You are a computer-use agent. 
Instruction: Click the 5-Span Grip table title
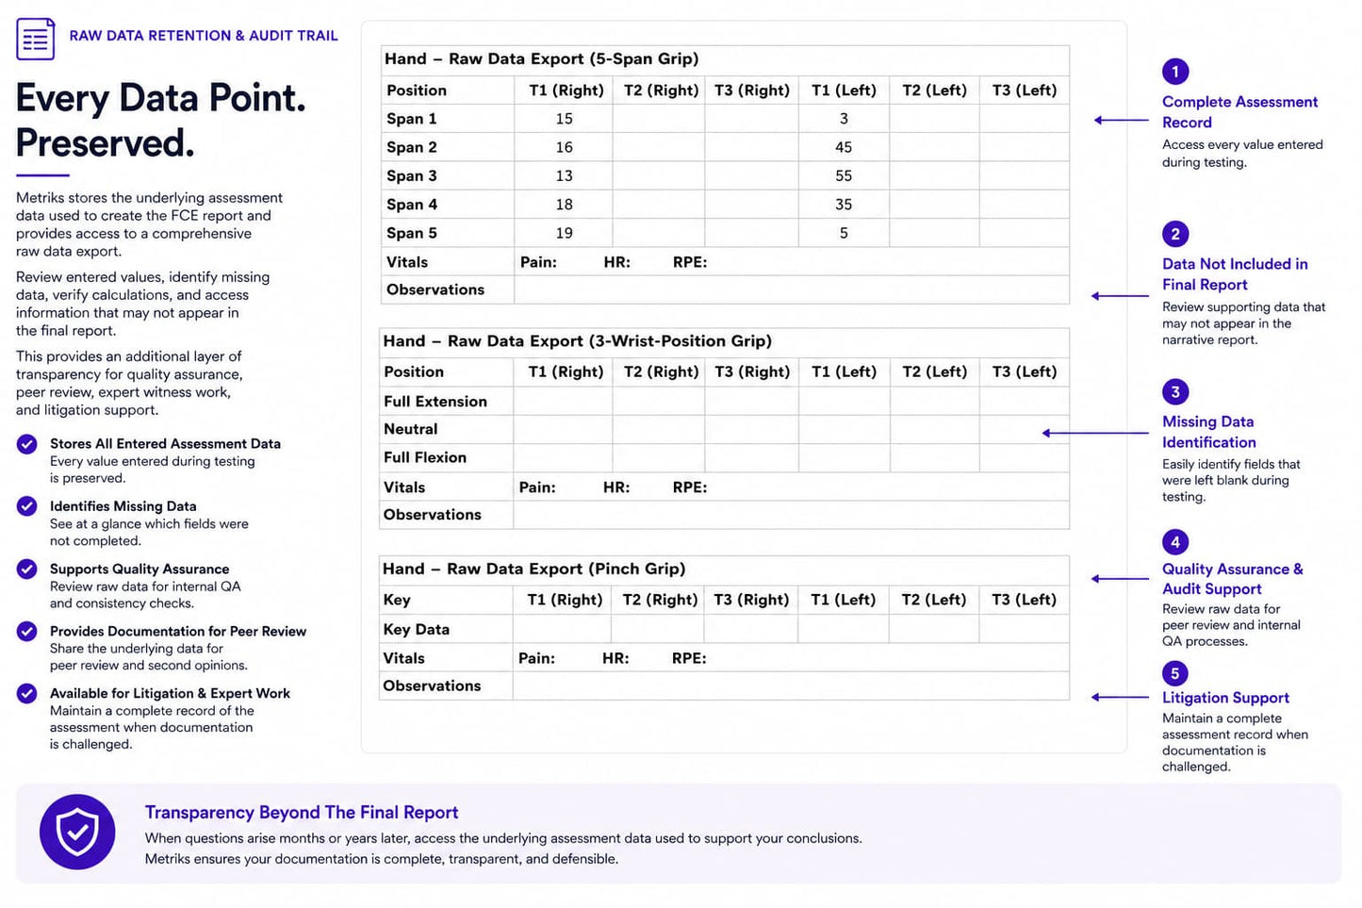click(542, 58)
